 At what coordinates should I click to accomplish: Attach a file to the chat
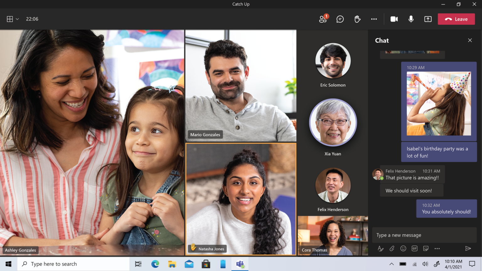[x=392, y=248]
